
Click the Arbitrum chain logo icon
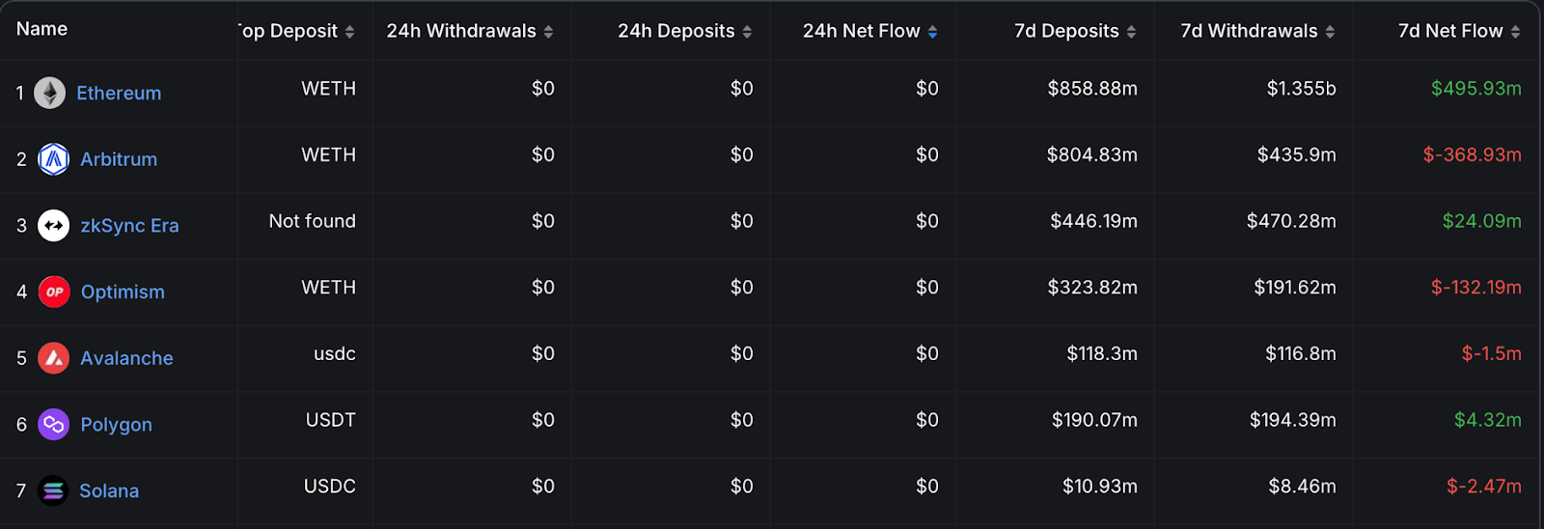tap(53, 159)
